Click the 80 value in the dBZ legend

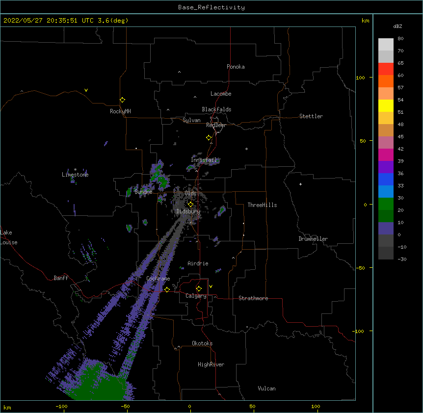[x=400, y=39]
